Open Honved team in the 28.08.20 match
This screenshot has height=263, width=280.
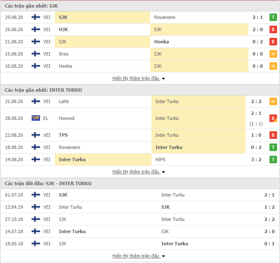[67, 118]
